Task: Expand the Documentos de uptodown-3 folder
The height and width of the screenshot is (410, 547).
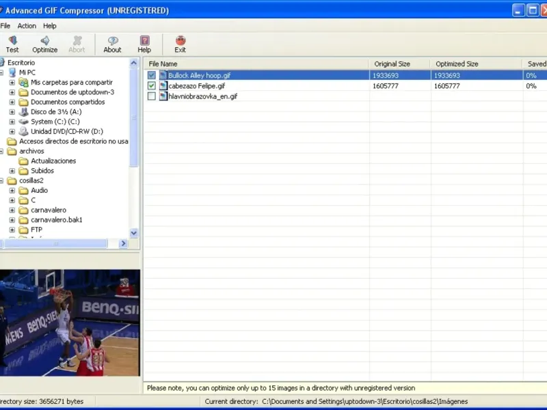Action: pos(12,92)
